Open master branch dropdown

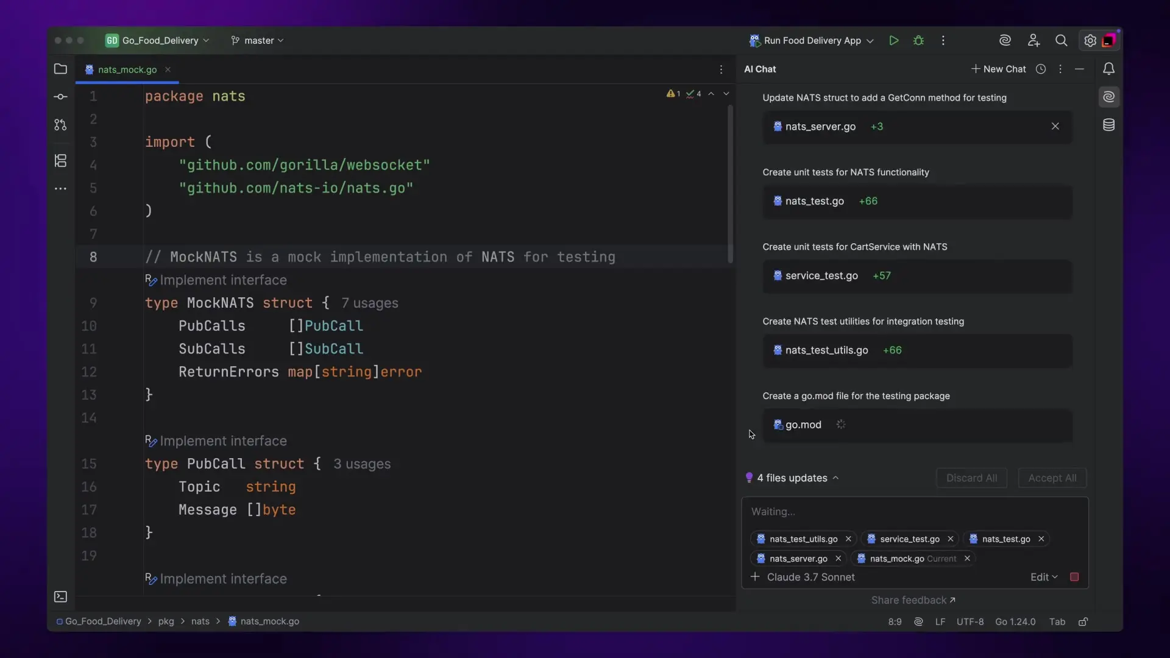click(x=257, y=40)
